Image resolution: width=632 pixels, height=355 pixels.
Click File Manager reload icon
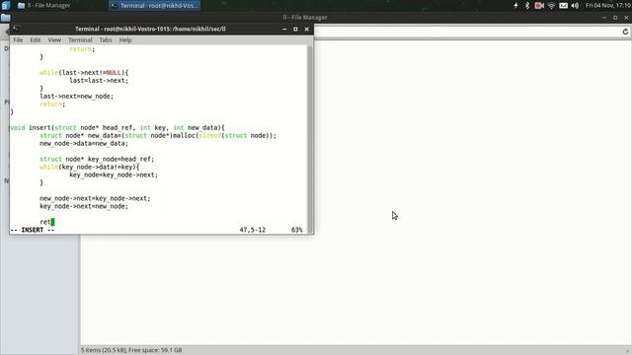[625, 32]
